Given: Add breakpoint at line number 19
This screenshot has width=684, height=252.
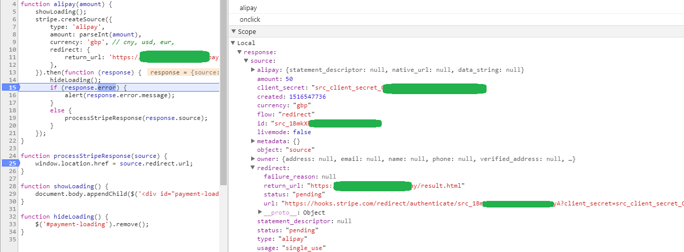Looking at the screenshot, I should [12, 118].
